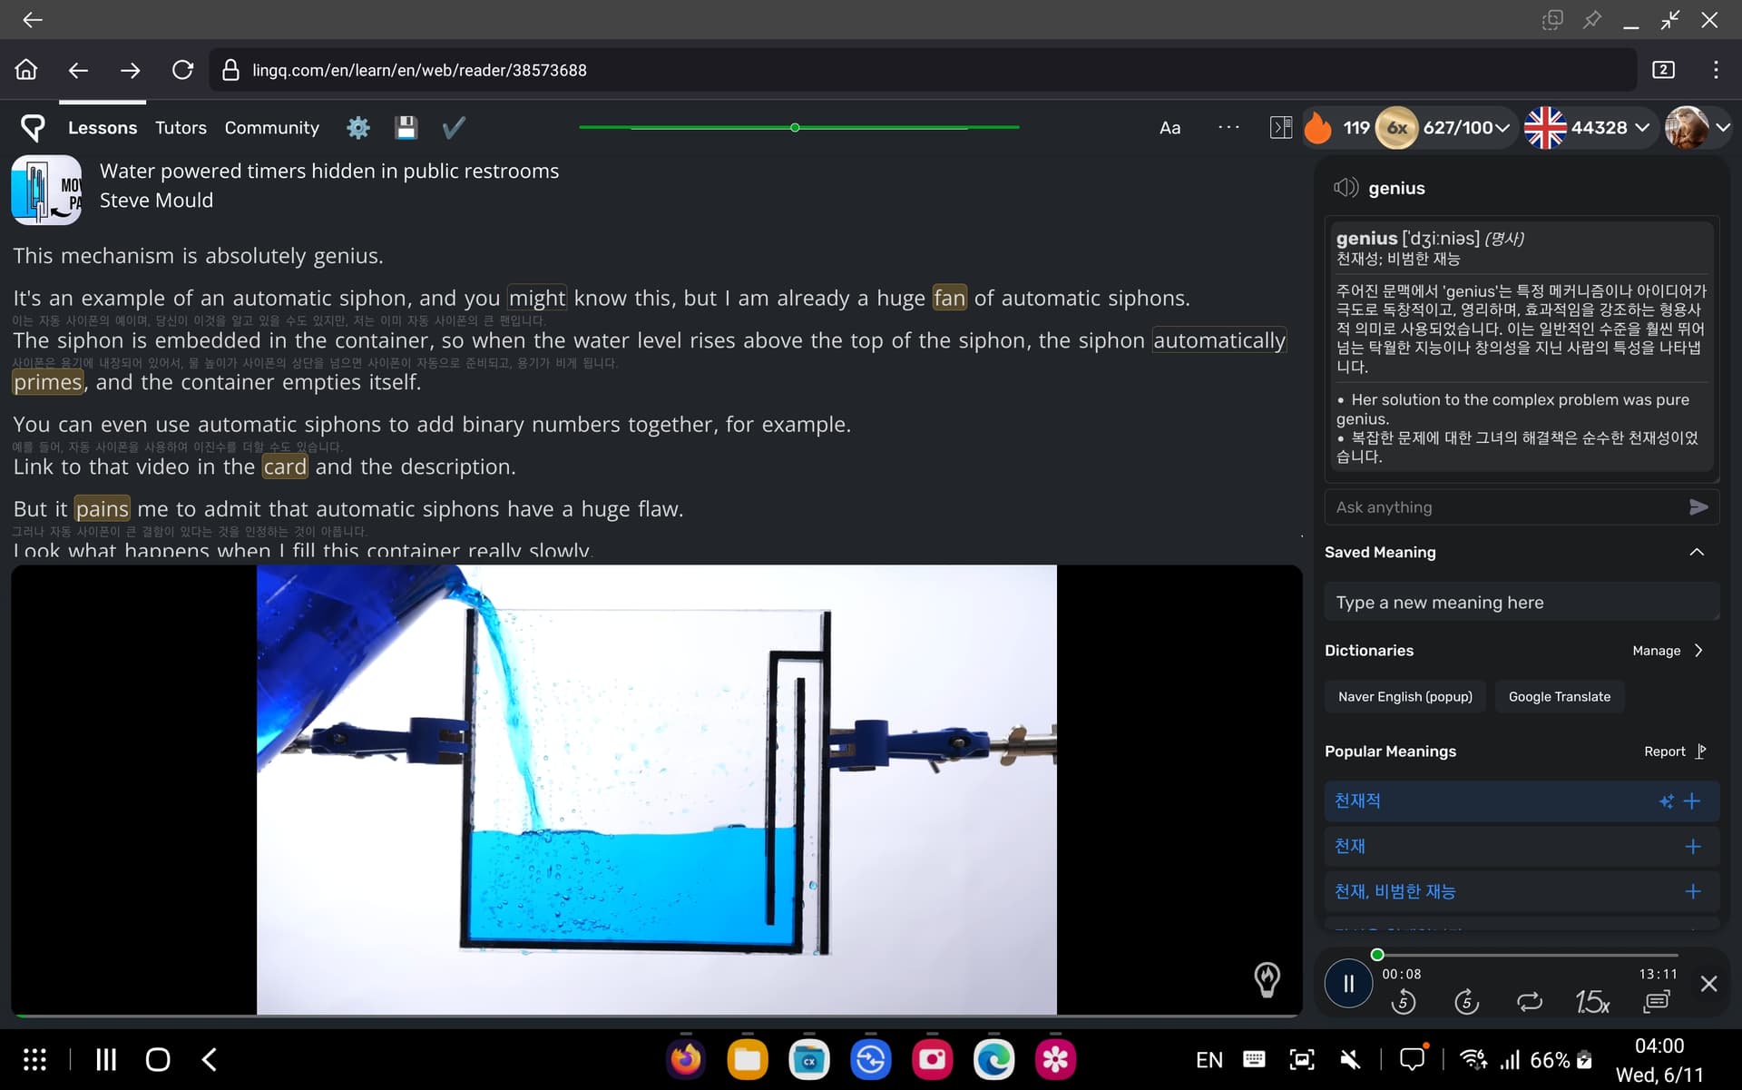Expand the 627/100 coins dropdown
This screenshot has width=1742, height=1090.
point(1466,128)
